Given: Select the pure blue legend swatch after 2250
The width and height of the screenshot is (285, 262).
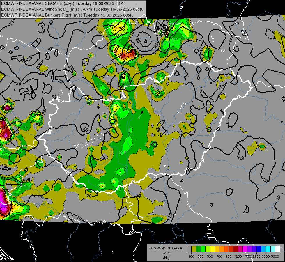Looking at the screenshot, I should pyautogui.click(x=259, y=249).
